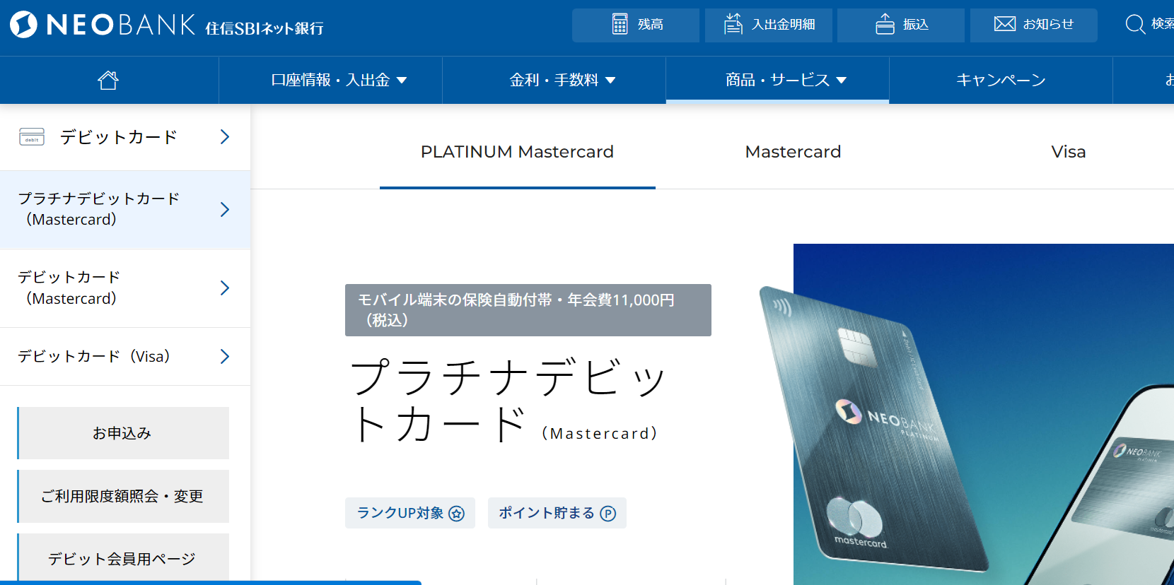The height and width of the screenshot is (585, 1174).
Task: Open お知らせ envelope notifications icon
Action: click(x=1004, y=24)
